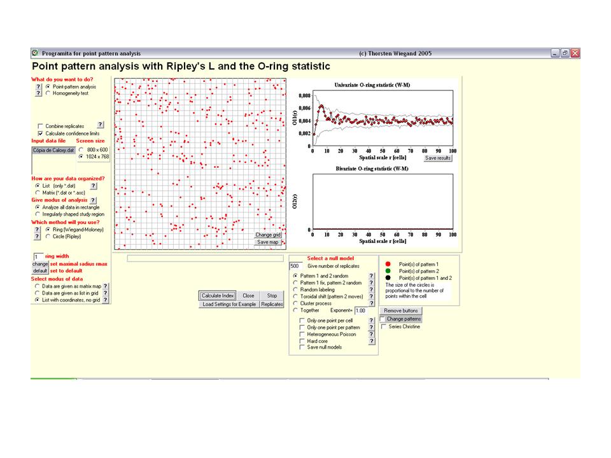Click the number of replicates field
The height and width of the screenshot is (458, 611).
point(296,266)
